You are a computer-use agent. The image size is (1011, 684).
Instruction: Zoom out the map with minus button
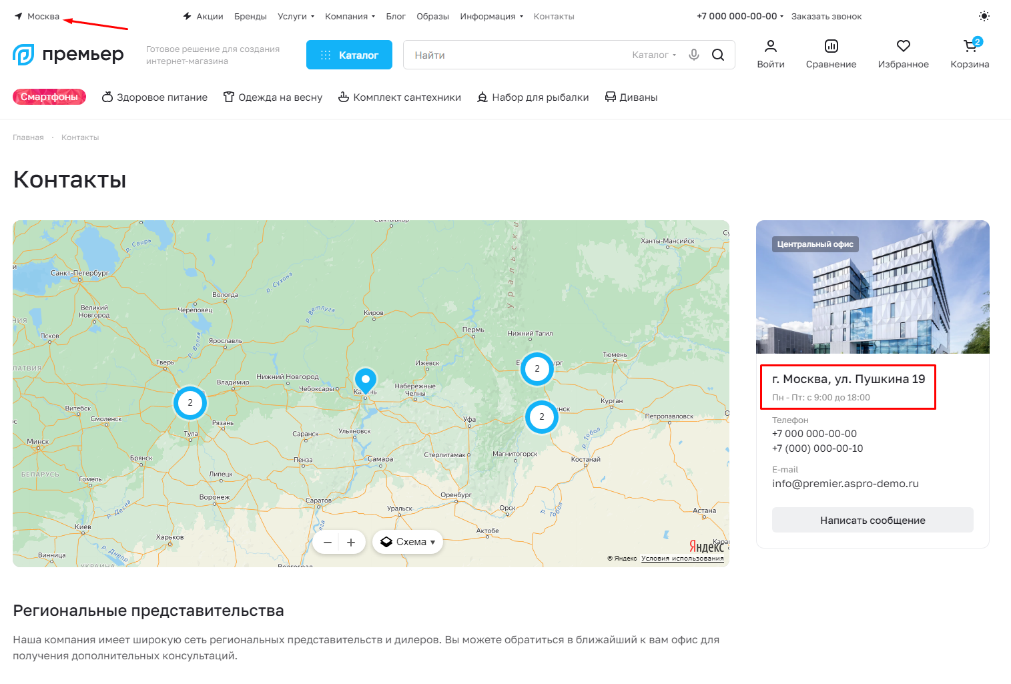pyautogui.click(x=328, y=543)
